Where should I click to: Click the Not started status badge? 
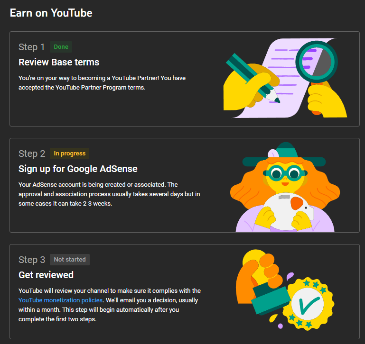coord(70,260)
